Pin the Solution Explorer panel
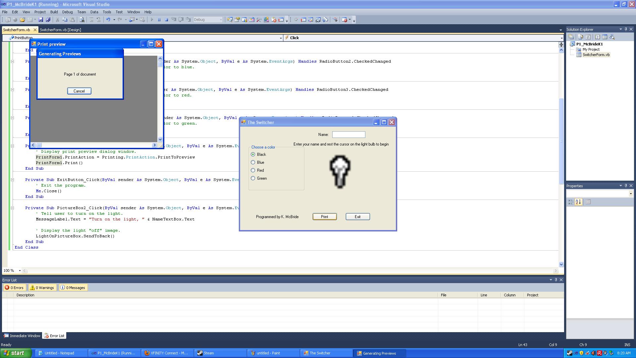The width and height of the screenshot is (636, 358). 626,29
